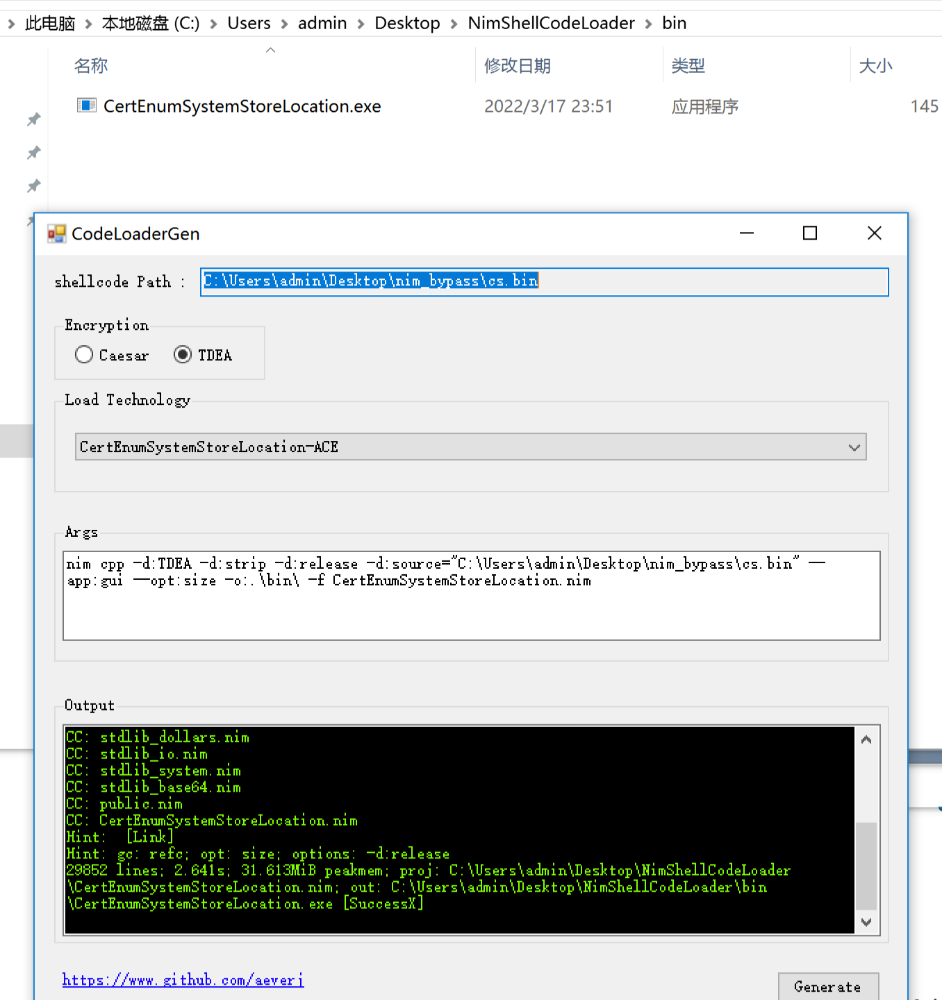Viewport: 942px width, 1000px height.
Task: Click the Output scrollbar up arrow
Action: 866,740
